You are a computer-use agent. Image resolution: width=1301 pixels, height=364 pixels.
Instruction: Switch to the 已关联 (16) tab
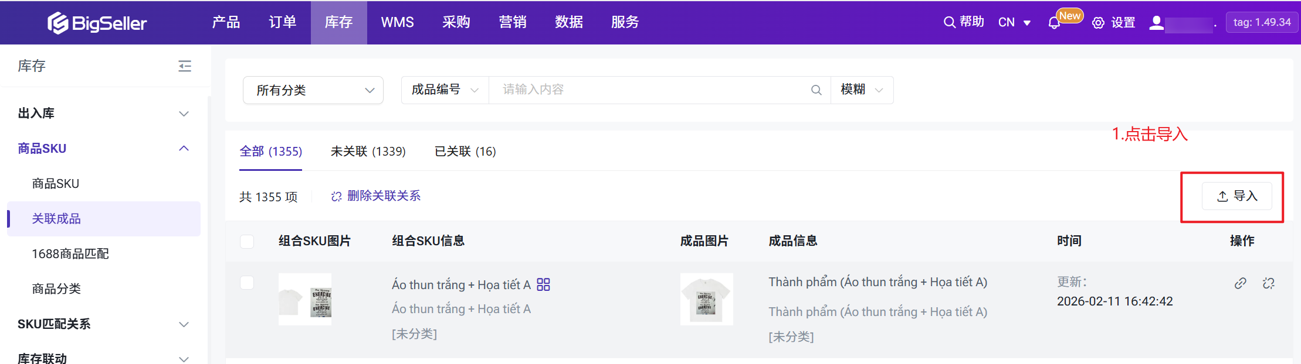[465, 152]
